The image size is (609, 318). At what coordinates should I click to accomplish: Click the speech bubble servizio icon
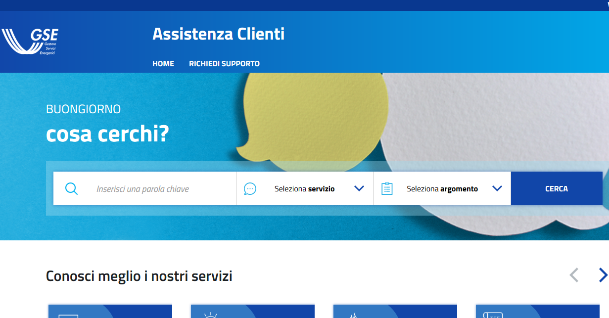250,188
